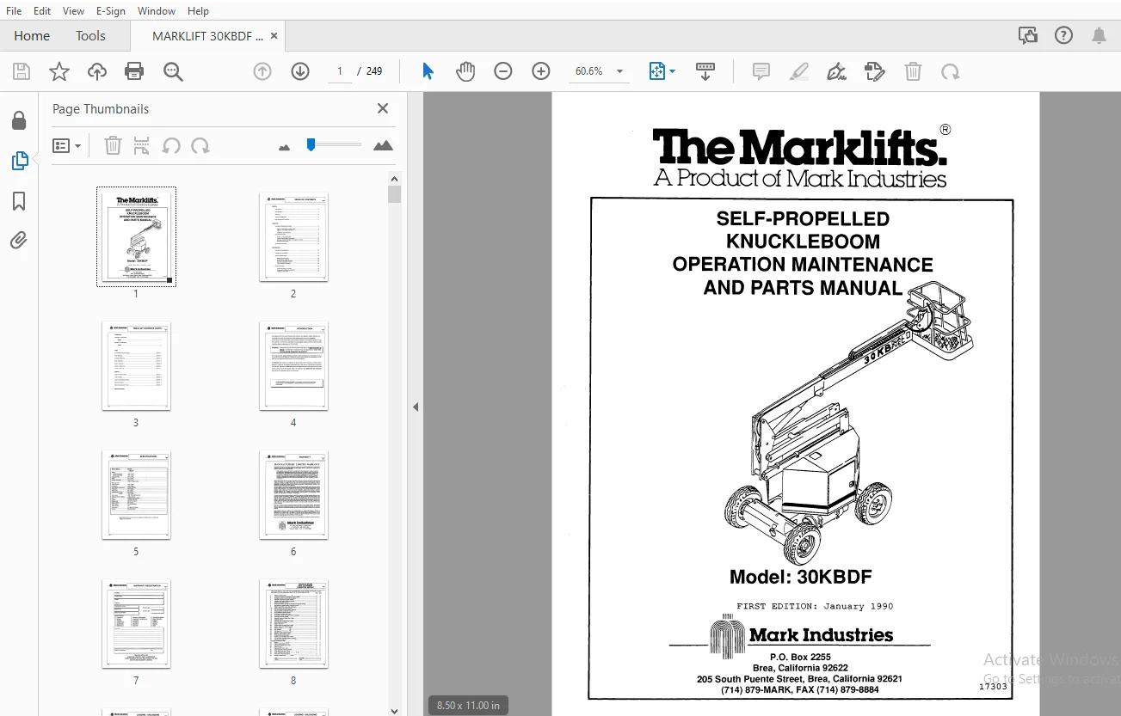Select page 4 thumbnail
1121x716 pixels.
[x=293, y=366]
